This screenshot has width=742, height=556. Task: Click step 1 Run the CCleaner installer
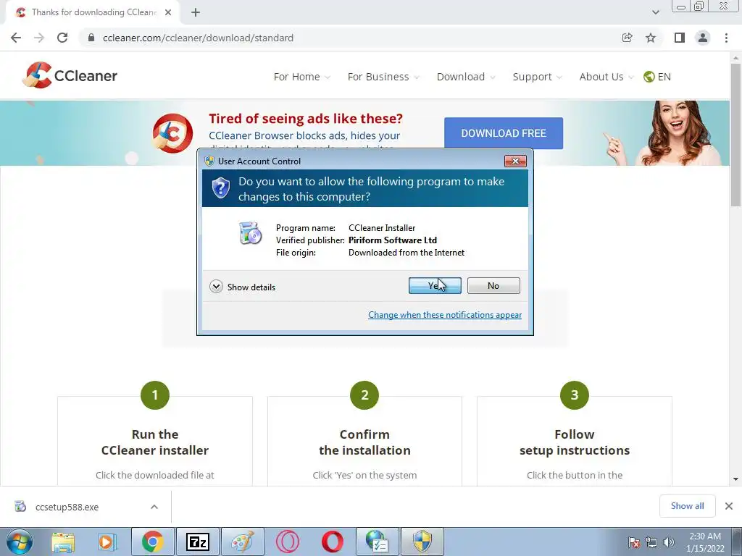point(155,442)
